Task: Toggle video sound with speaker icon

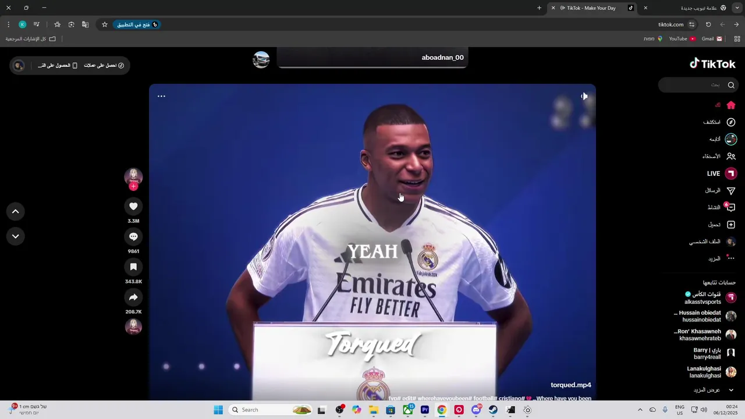Action: 584,96
